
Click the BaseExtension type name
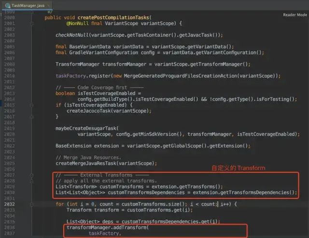click(x=73, y=146)
